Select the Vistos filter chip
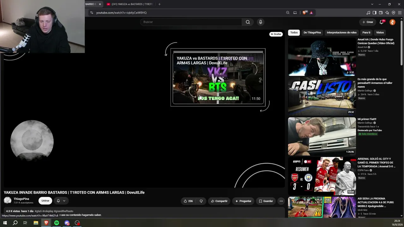This screenshot has width=404, height=227. tap(380, 32)
